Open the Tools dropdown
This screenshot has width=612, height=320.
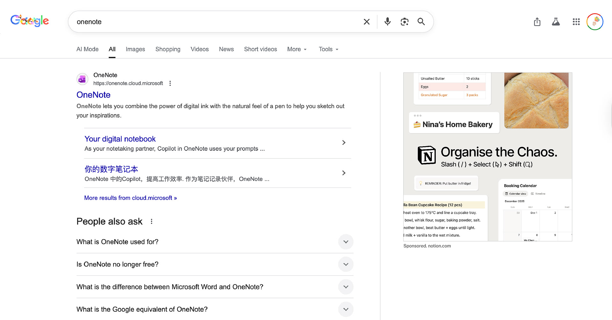pyautogui.click(x=328, y=49)
